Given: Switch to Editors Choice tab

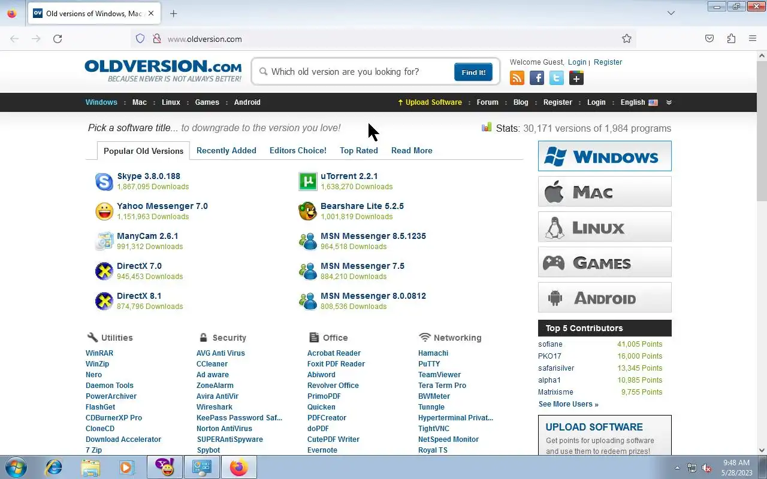Looking at the screenshot, I should pos(298,150).
